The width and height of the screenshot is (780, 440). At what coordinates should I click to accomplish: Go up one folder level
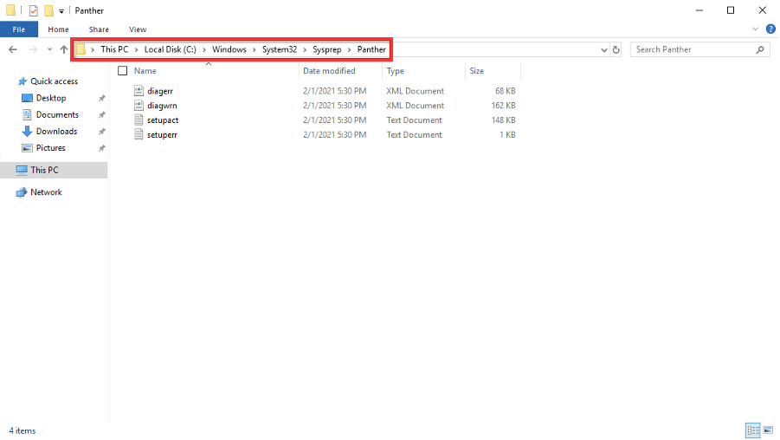pyautogui.click(x=64, y=49)
